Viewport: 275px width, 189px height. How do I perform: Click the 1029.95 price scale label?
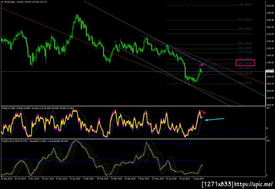click(270, 98)
